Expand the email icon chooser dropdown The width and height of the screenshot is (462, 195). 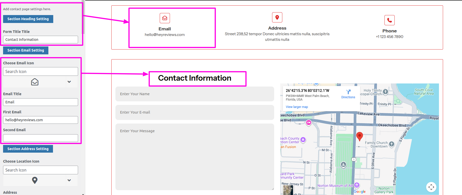(69, 82)
